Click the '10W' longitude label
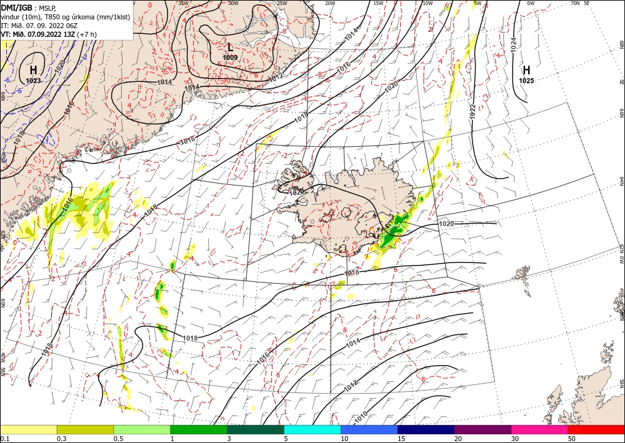This screenshot has height=443, width=625. pos(427,3)
